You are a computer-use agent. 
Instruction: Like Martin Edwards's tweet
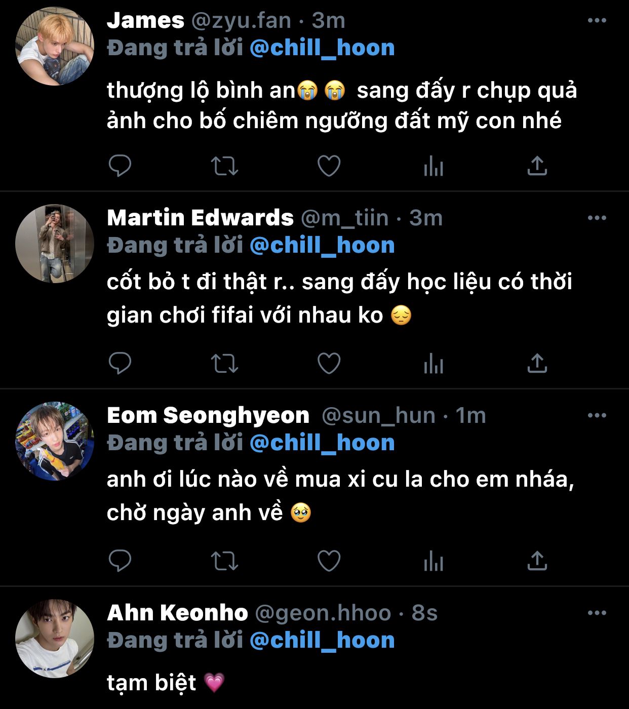click(329, 363)
